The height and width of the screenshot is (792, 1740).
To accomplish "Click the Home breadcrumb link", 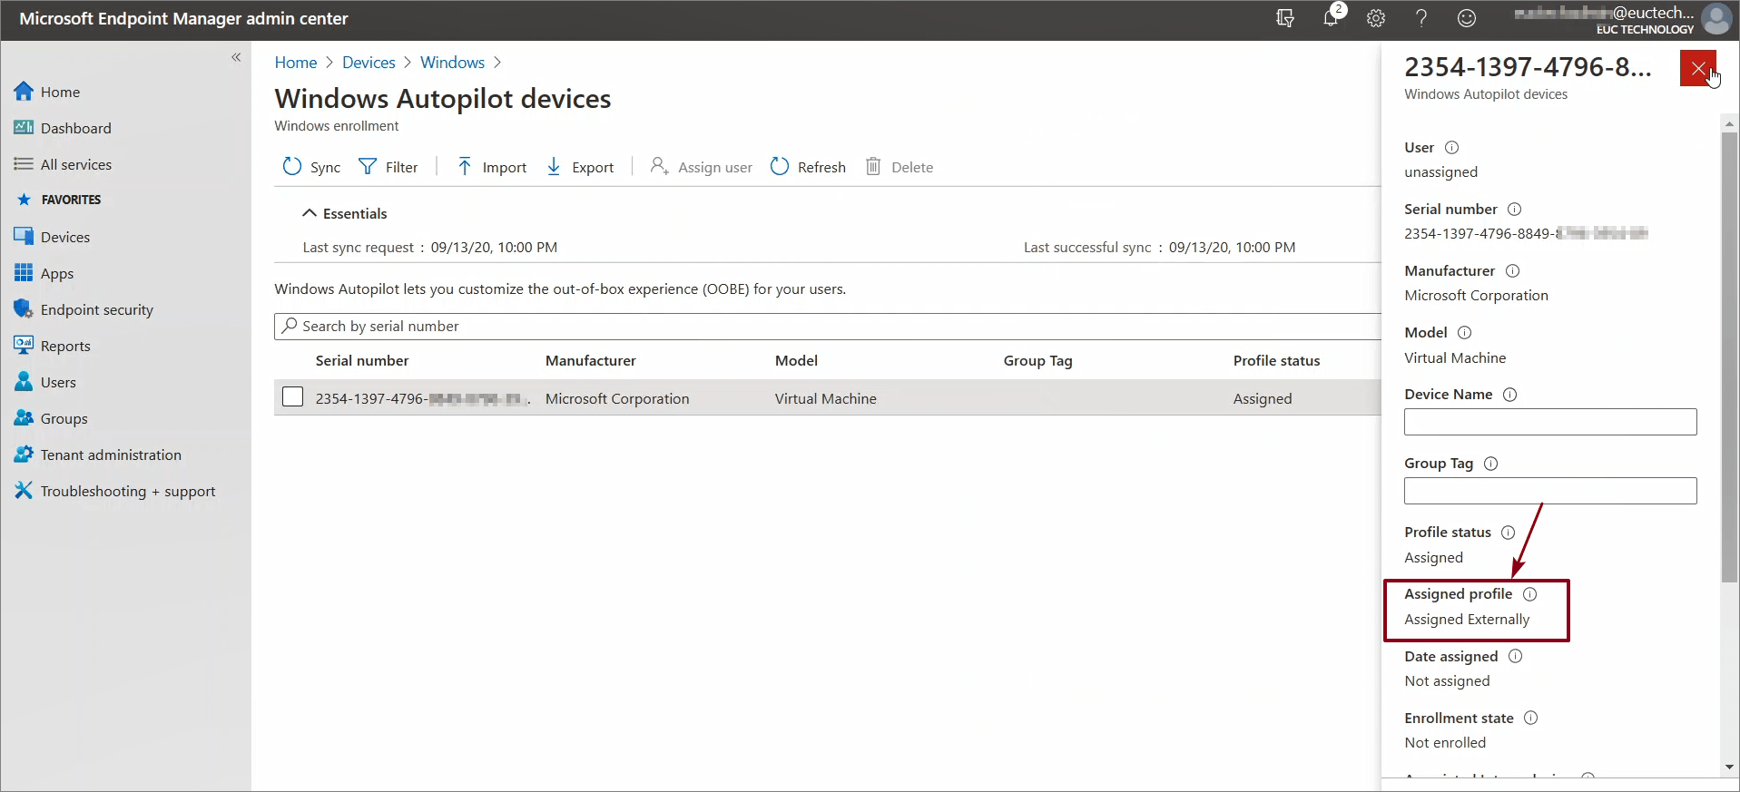I will [x=296, y=63].
